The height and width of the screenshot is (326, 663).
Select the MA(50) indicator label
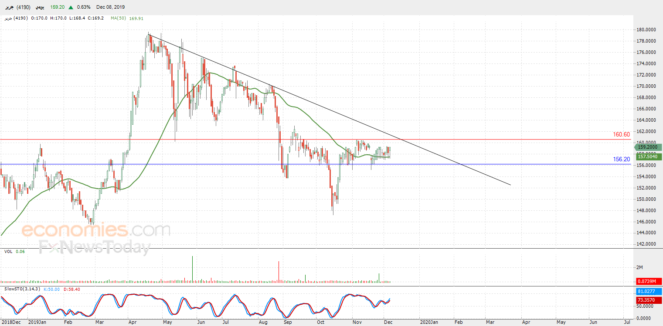118,18
